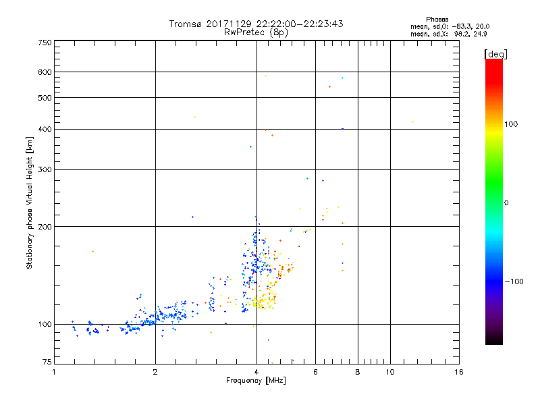Click the "600" height axis tick label
The height and width of the screenshot is (405, 540).
45,72
